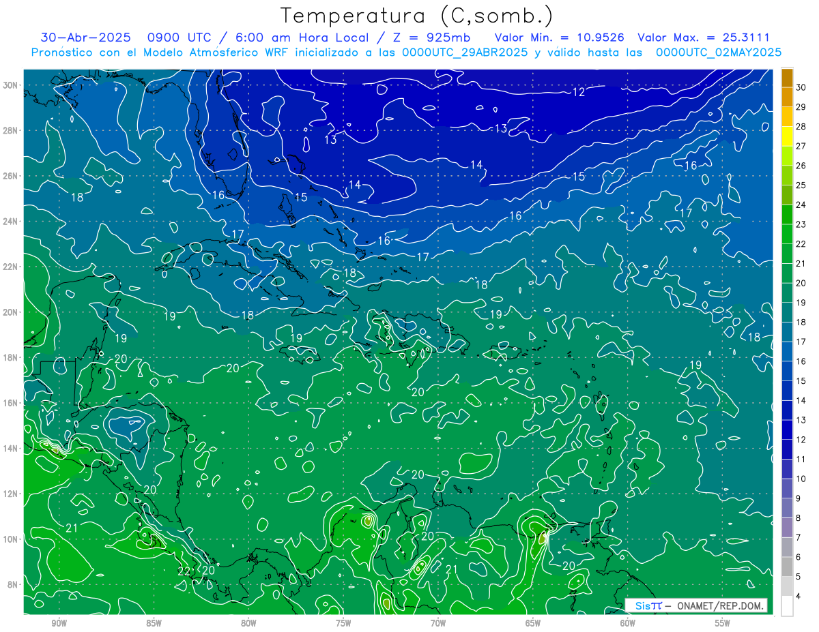Click the "10N" latitude axis label
Image resolution: width=819 pixels, height=632 pixels.
tap(11, 539)
